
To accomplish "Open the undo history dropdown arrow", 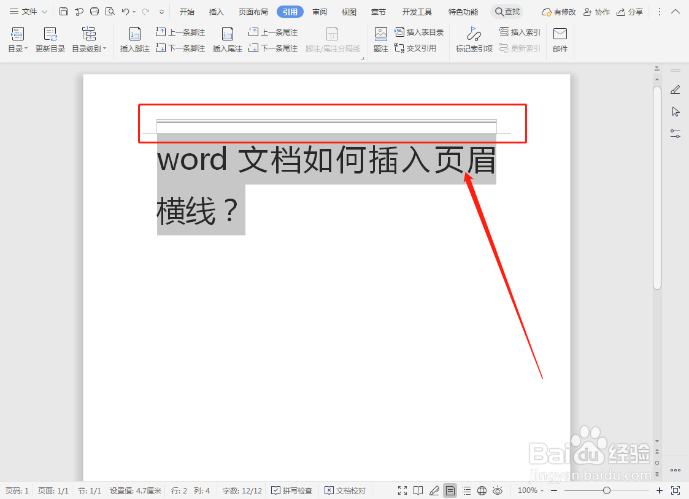I will click(x=134, y=12).
